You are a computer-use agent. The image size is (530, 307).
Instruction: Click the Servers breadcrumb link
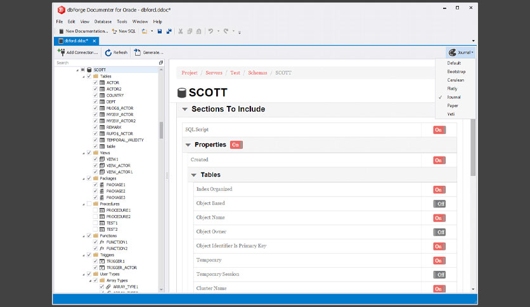214,73
